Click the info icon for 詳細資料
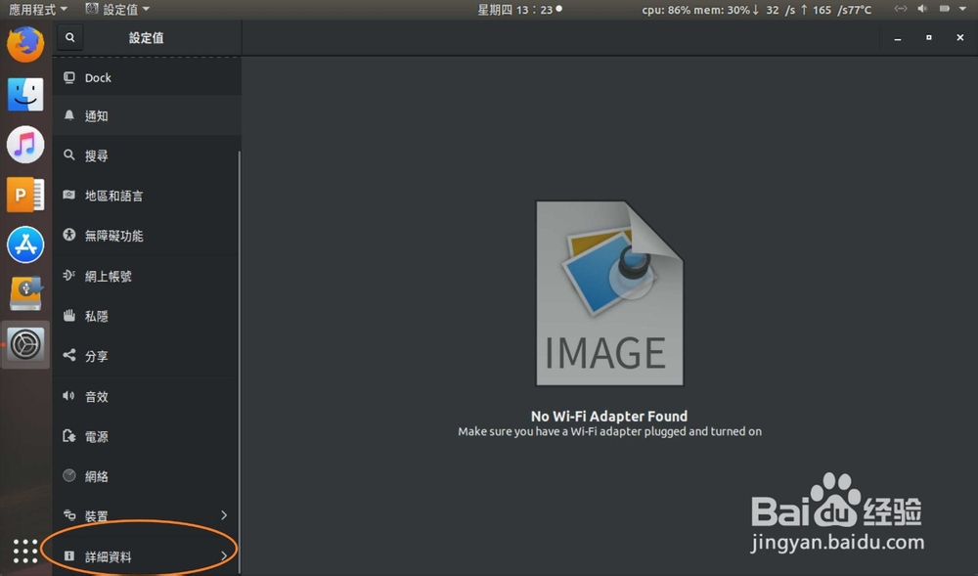This screenshot has height=576, width=978. (x=69, y=555)
